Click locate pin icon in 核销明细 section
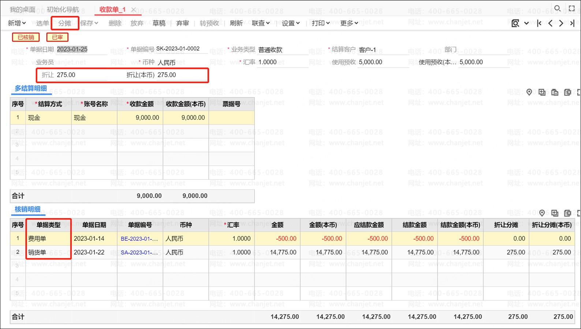 tap(542, 213)
